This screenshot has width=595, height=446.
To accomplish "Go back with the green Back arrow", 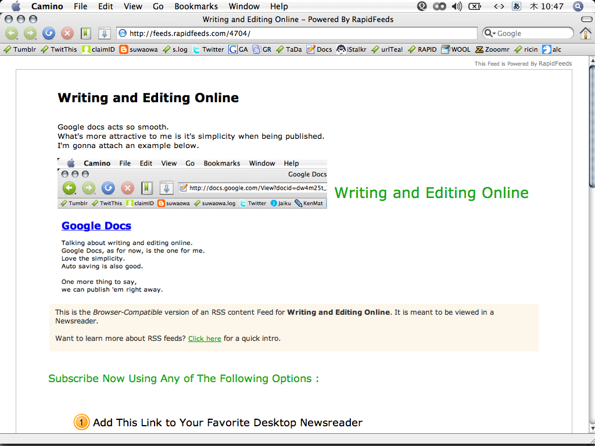I will (12, 33).
